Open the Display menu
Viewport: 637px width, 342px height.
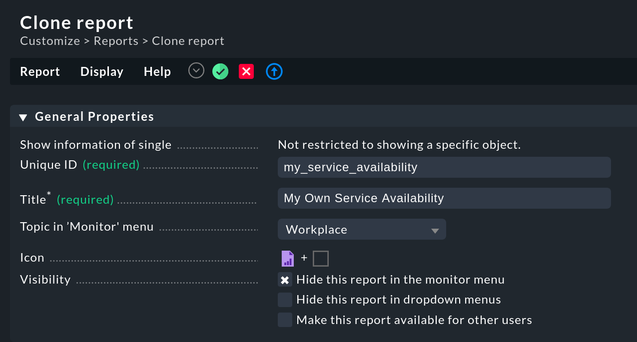tap(102, 71)
